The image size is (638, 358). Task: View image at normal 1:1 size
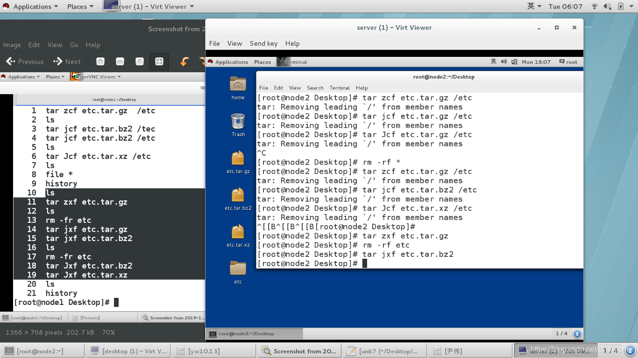[139, 61]
